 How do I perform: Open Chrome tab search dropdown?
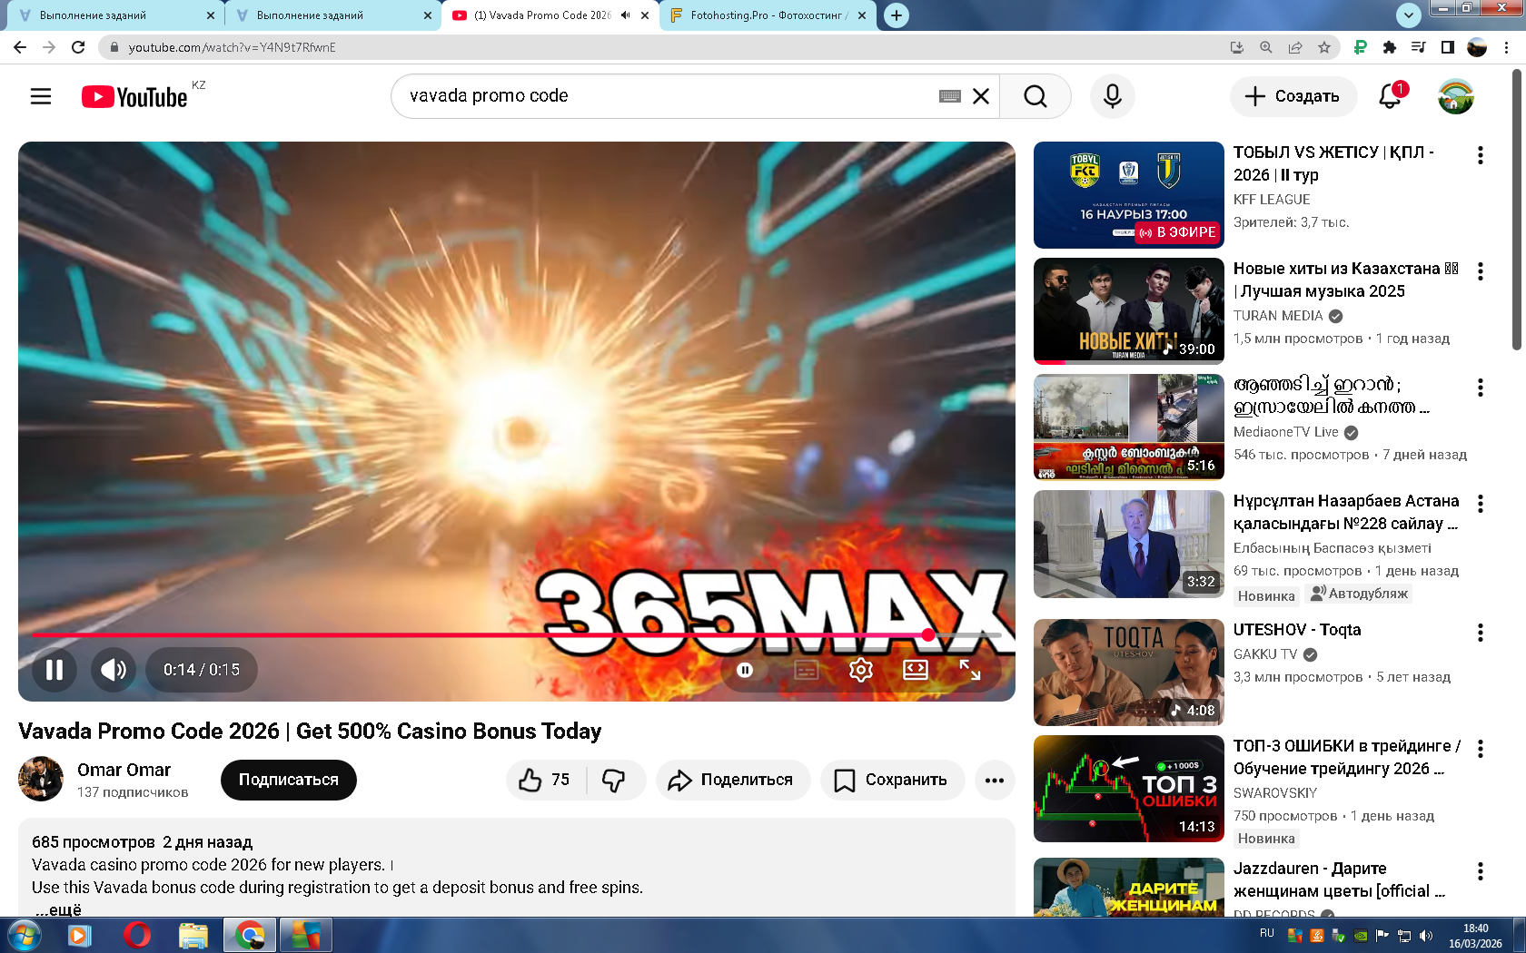[1408, 15]
